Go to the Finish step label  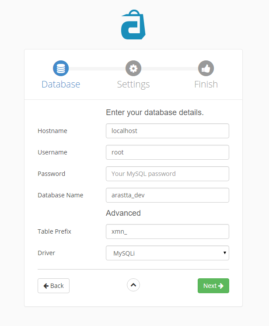click(206, 84)
